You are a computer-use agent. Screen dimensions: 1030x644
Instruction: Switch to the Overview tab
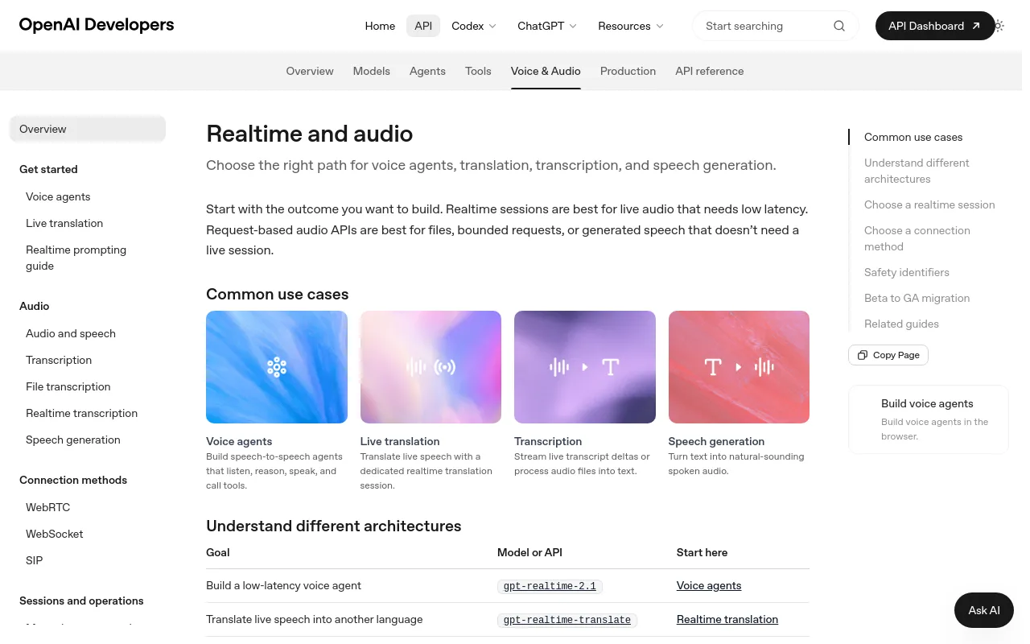310,71
